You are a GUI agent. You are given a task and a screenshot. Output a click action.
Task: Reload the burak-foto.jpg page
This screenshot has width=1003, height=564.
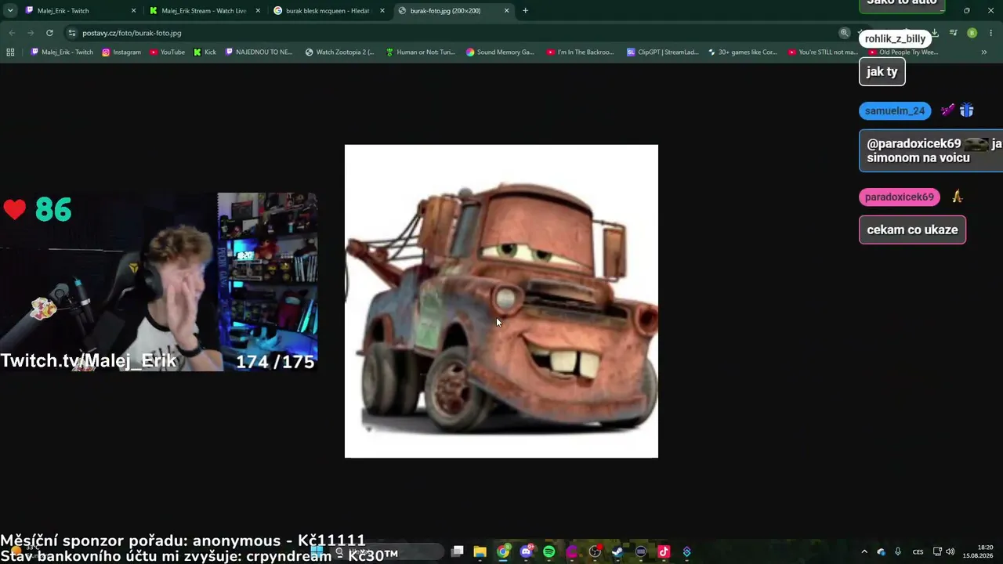[x=49, y=33]
